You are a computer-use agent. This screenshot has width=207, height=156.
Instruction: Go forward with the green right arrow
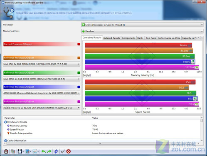pyautogui.click(x=49, y=151)
